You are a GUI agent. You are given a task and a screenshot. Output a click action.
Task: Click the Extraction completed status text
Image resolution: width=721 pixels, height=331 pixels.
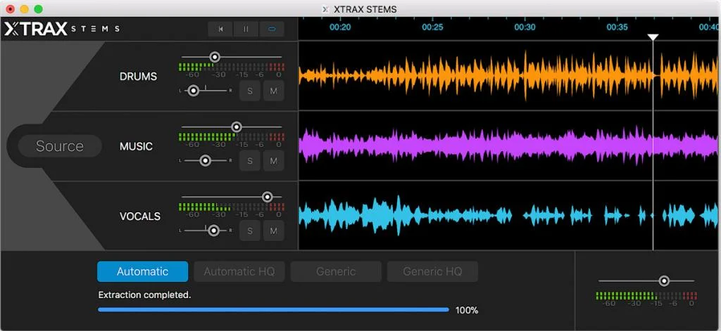coord(144,295)
